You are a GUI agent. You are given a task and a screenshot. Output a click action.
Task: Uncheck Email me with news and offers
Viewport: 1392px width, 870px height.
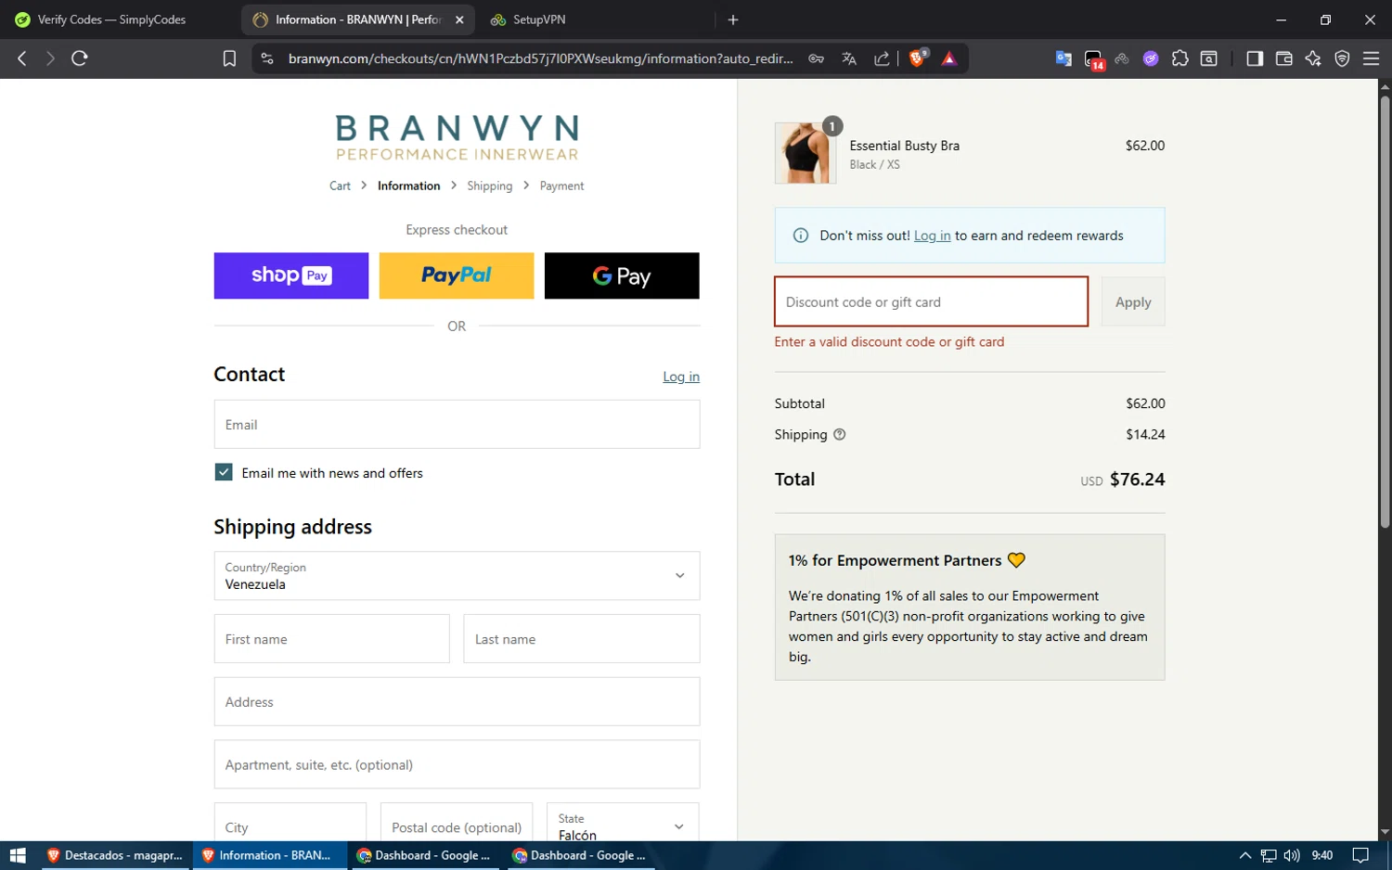224,472
